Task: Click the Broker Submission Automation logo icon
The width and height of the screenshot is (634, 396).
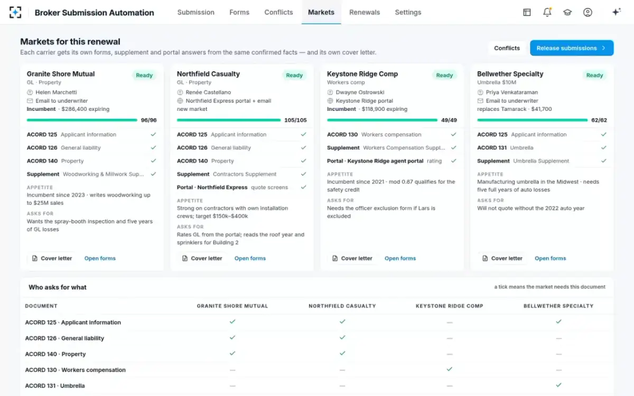Action: click(15, 12)
